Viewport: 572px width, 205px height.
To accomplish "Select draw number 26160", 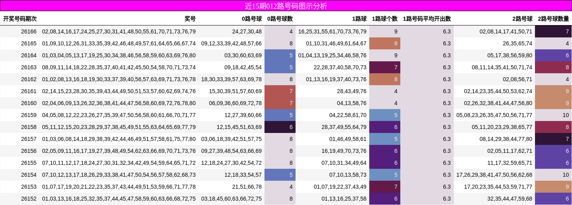I will point(29,103).
